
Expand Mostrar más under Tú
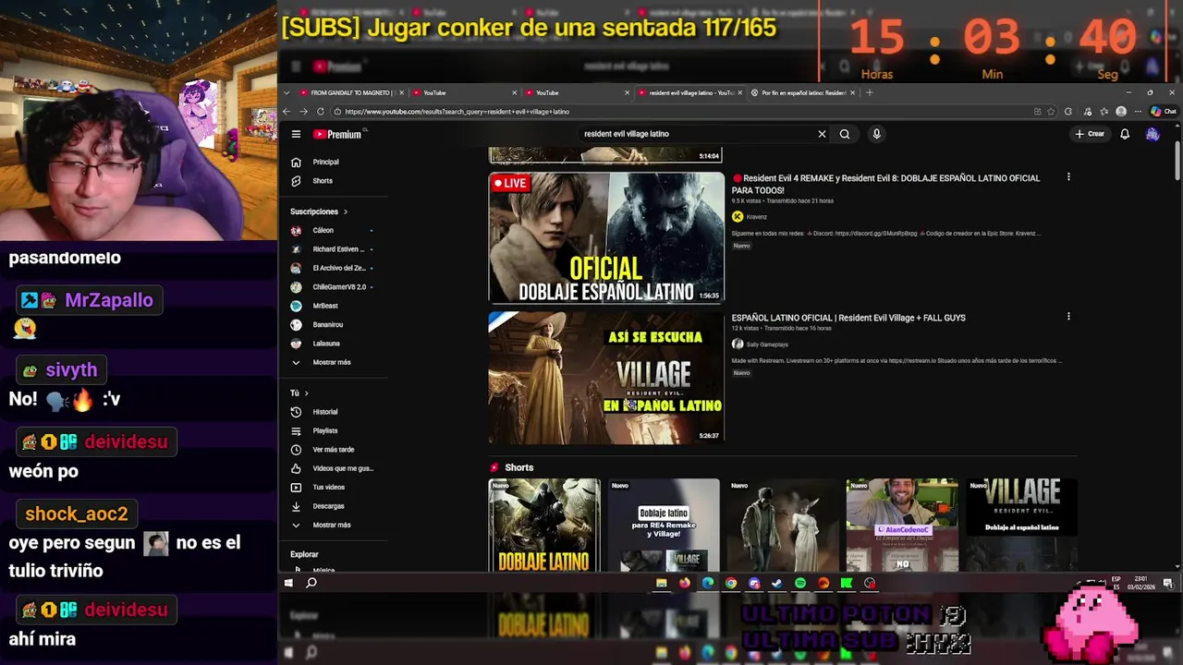333,525
